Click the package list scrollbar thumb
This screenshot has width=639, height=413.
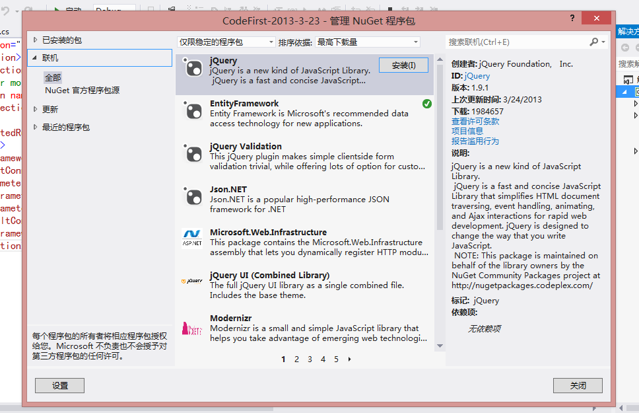click(x=440, y=147)
